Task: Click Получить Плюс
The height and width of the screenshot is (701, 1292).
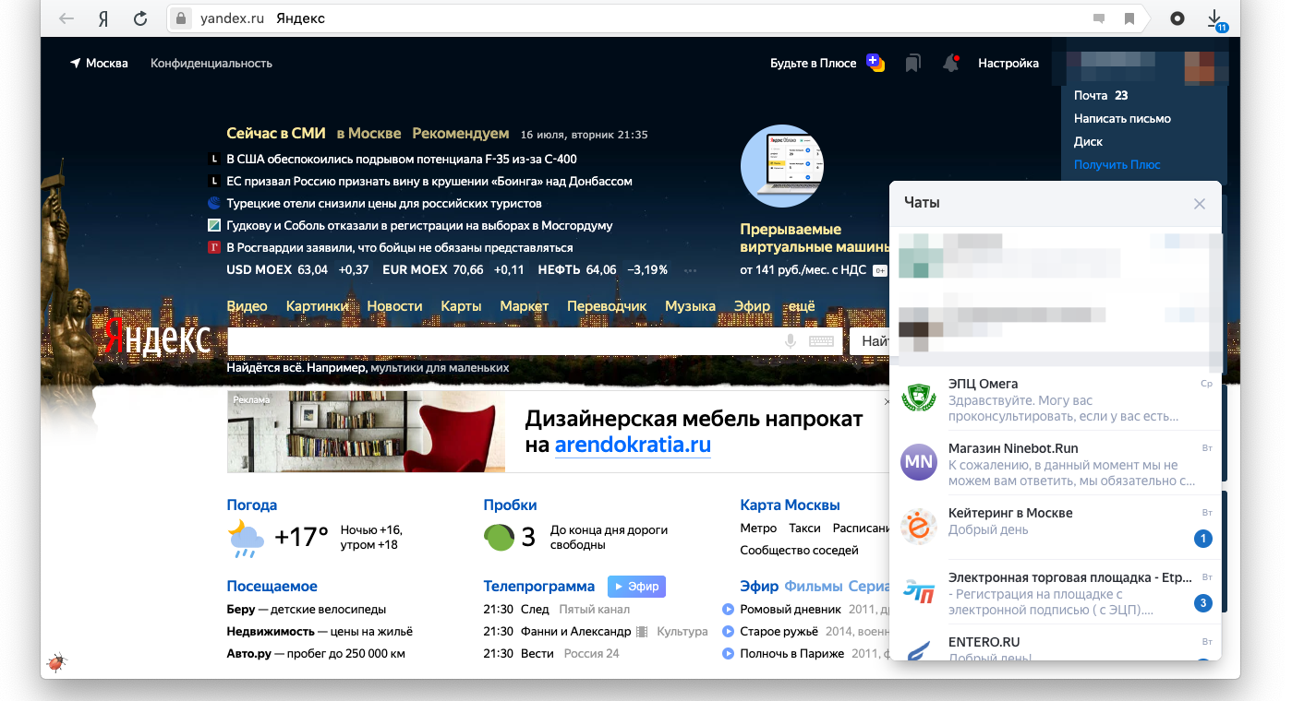Action: [1117, 164]
